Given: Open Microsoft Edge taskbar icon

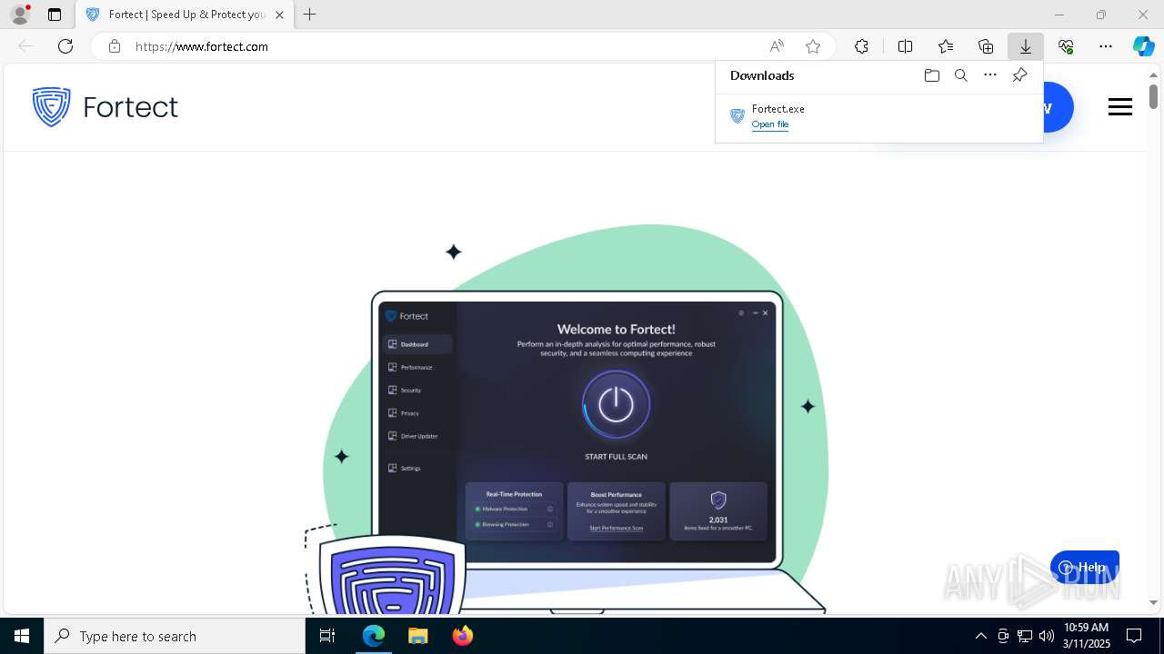Looking at the screenshot, I should point(374,636).
